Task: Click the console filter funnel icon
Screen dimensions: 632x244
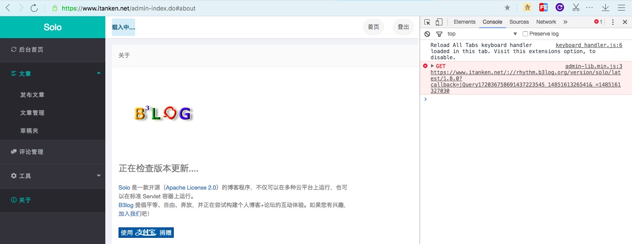Action: point(439,34)
